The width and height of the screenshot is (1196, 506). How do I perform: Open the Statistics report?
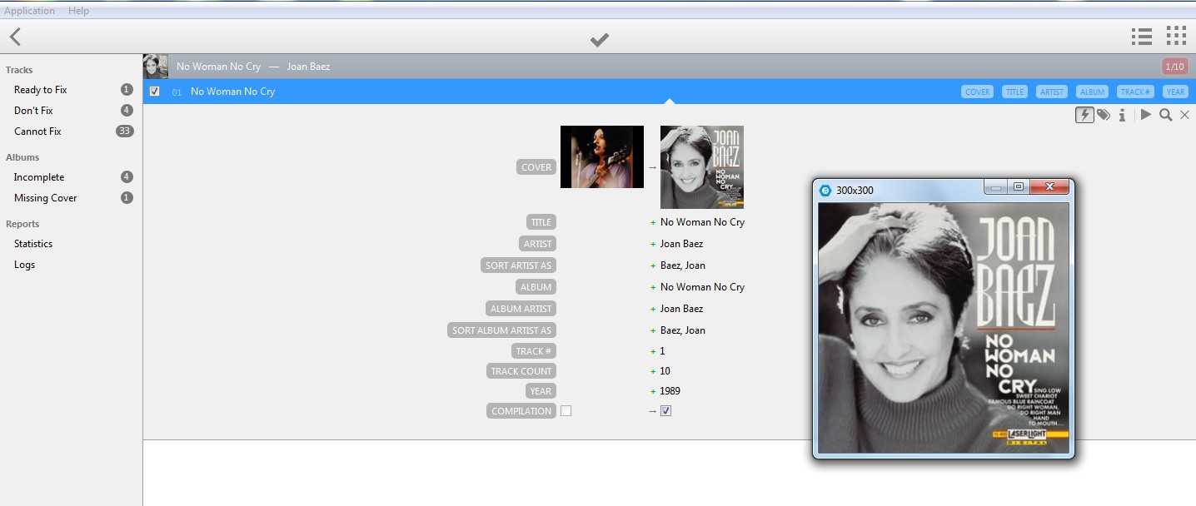pyautogui.click(x=33, y=244)
